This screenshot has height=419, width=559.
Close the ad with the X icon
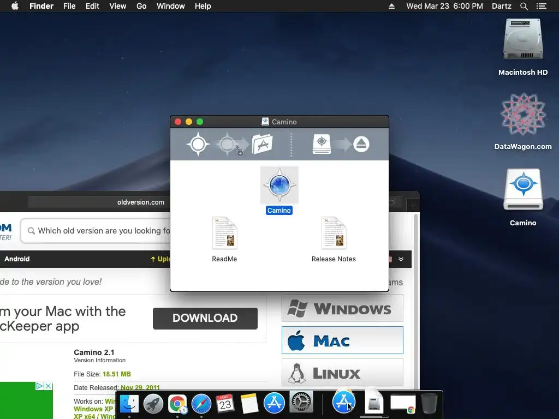tap(49, 386)
